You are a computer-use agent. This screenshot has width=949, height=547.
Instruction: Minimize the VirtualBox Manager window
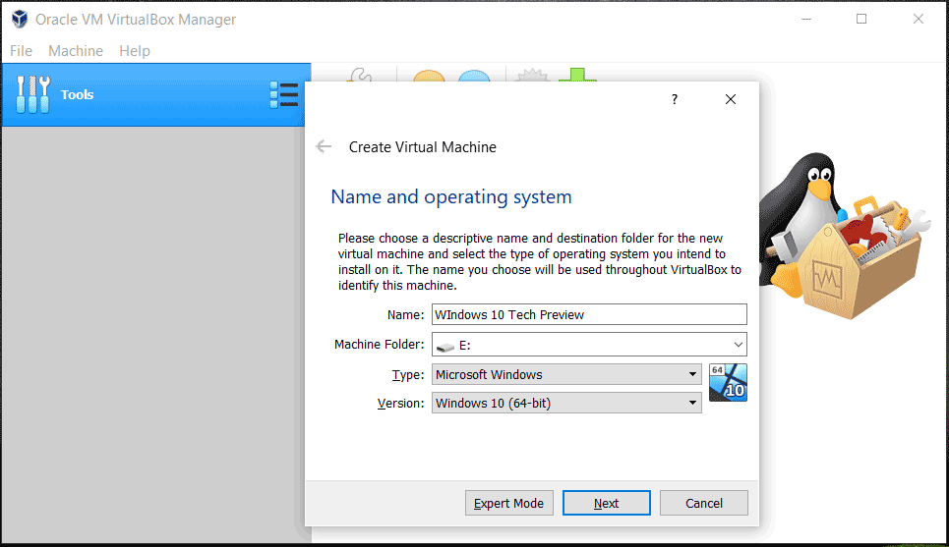coord(806,20)
